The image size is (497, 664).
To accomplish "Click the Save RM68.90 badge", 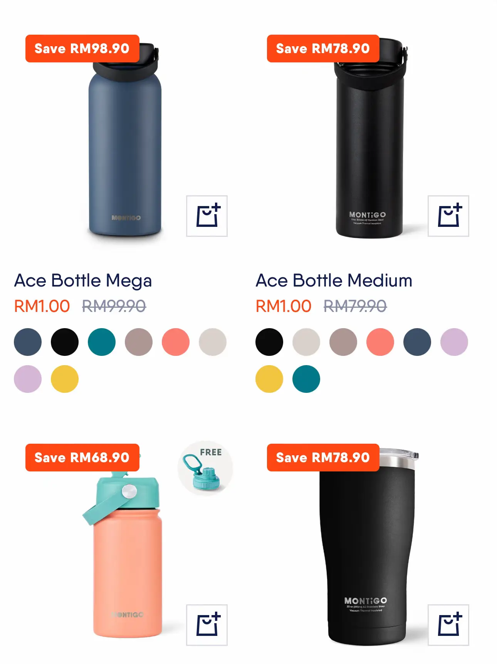I will click(x=82, y=458).
